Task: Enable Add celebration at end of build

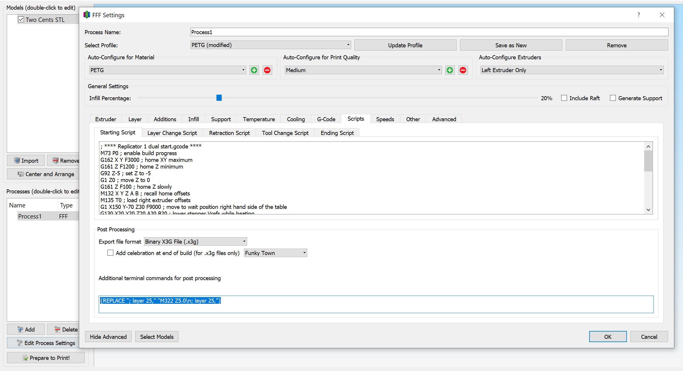Action: coord(110,253)
